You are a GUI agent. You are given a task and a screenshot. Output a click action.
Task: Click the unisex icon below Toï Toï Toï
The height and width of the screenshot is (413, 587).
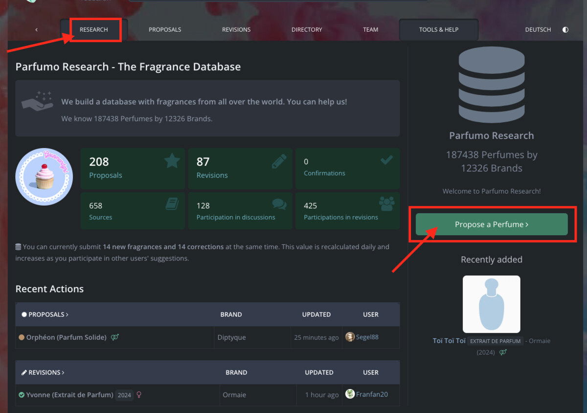pyautogui.click(x=503, y=352)
